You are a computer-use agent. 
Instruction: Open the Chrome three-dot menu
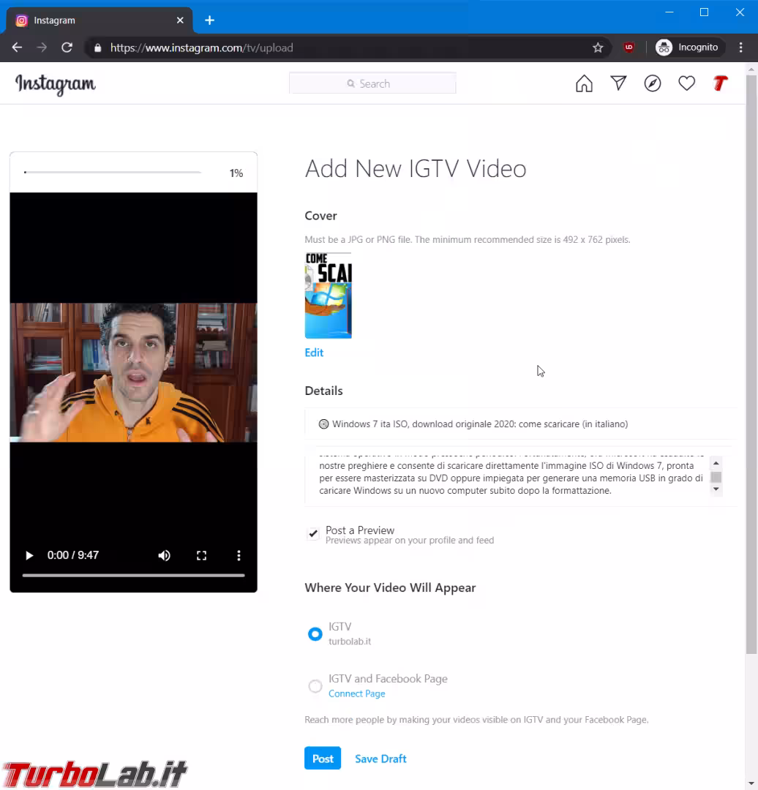pos(740,48)
